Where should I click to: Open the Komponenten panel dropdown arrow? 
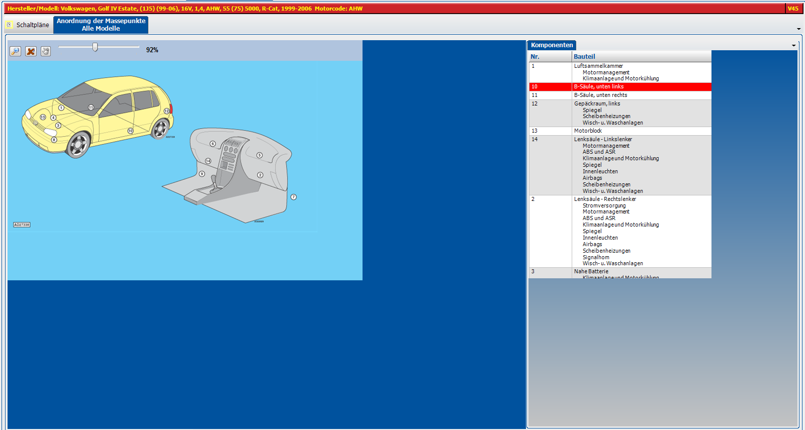pos(794,46)
